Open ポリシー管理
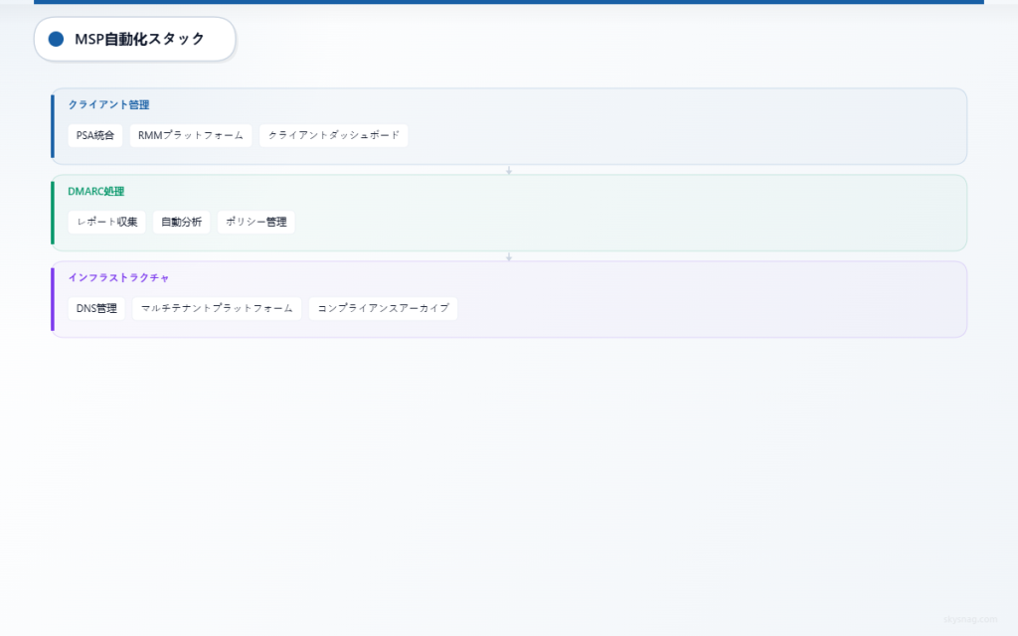Image resolution: width=1018 pixels, height=636 pixels. [255, 222]
